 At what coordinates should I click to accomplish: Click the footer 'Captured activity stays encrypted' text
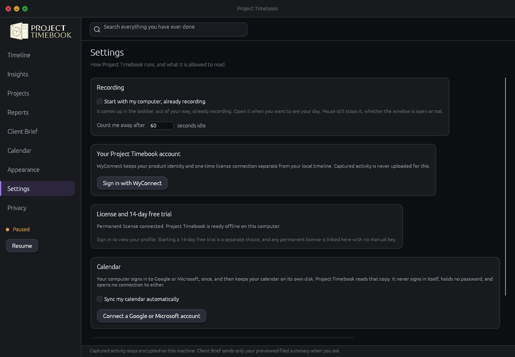215,351
